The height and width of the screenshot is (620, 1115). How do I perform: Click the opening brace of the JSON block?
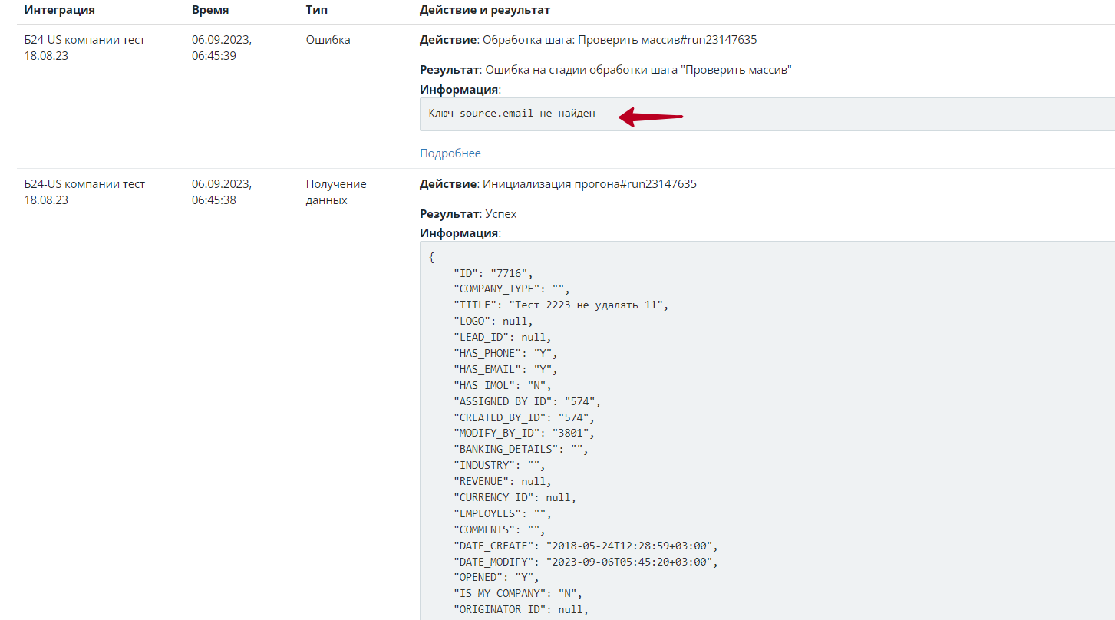coord(431,257)
